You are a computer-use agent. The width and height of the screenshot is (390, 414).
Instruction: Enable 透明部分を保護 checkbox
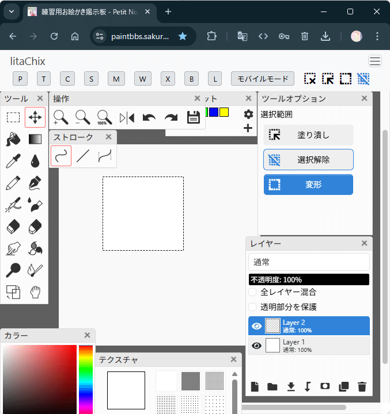point(252,307)
